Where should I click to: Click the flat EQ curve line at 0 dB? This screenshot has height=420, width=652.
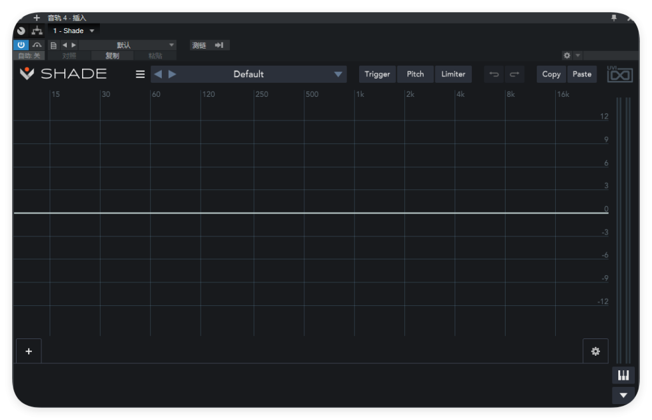pos(311,213)
